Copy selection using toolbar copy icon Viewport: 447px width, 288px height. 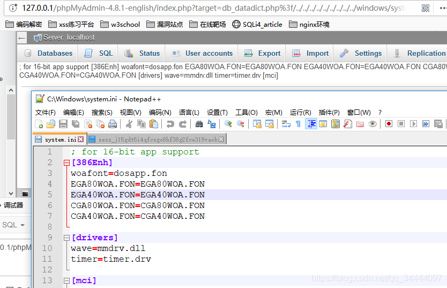[x=141, y=124]
